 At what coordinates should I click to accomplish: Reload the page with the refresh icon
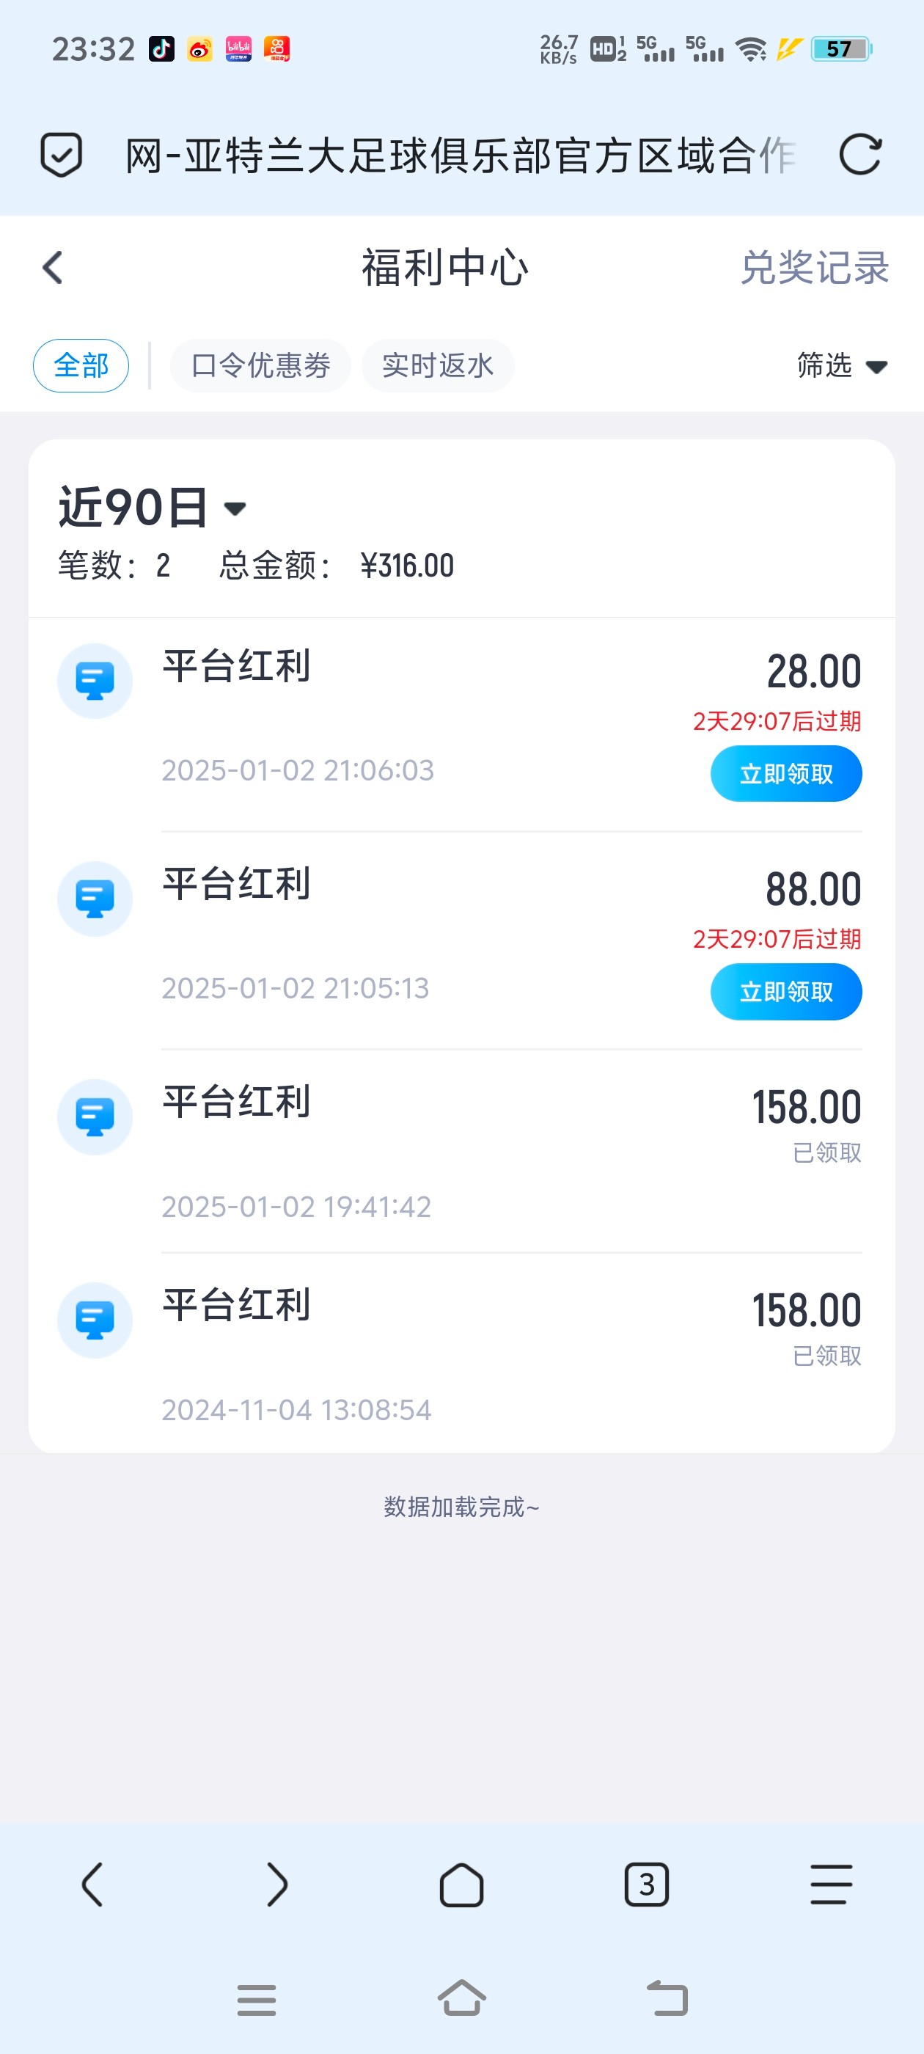click(860, 154)
